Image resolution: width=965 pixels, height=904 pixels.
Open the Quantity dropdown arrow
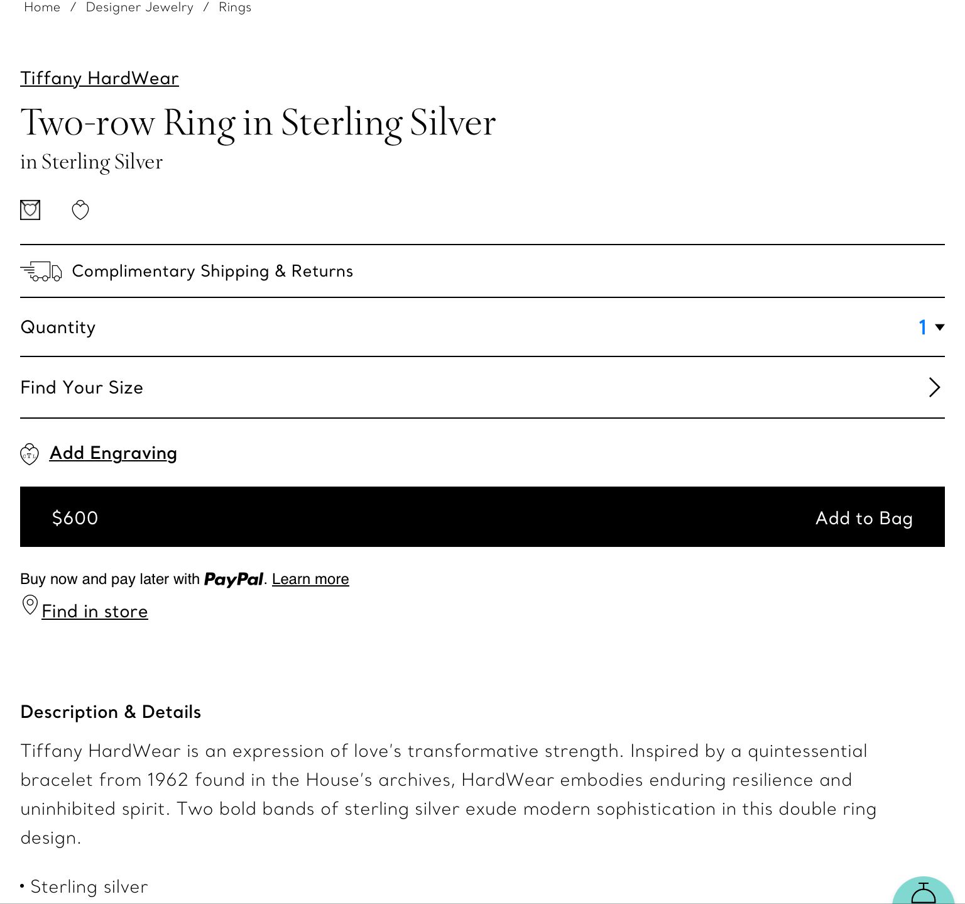939,327
